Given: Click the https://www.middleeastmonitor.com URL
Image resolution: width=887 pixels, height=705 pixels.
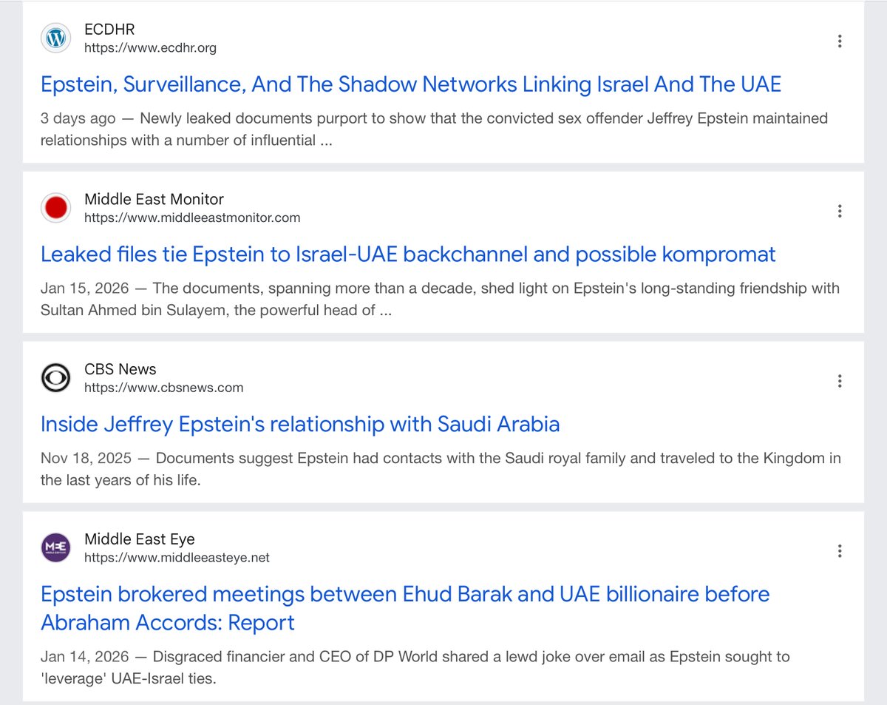Looking at the screenshot, I should 192,218.
